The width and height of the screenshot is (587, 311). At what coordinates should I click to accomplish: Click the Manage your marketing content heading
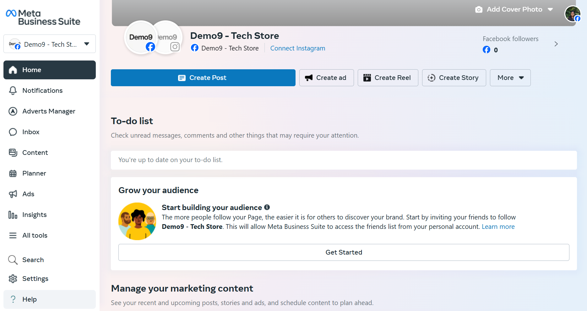point(182,288)
